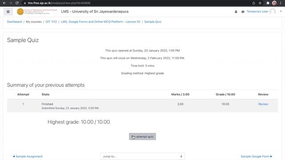Viewport: 285px width, 160px height.
Task: Open Lecture 02 section breadcrumb
Action: (x=101, y=22)
